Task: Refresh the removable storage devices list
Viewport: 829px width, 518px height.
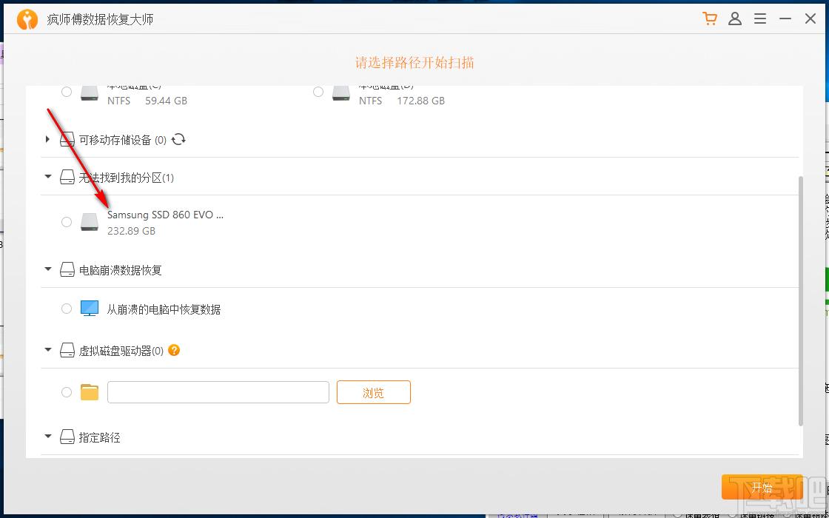Action: tap(178, 140)
